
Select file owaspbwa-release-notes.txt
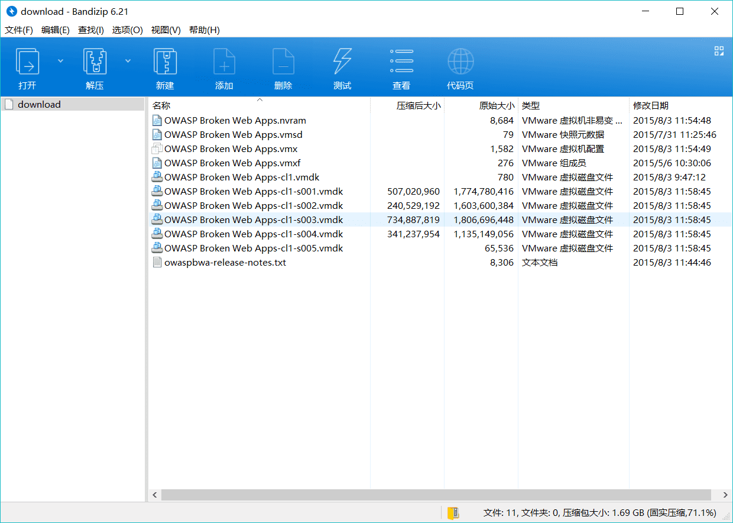pyautogui.click(x=225, y=262)
